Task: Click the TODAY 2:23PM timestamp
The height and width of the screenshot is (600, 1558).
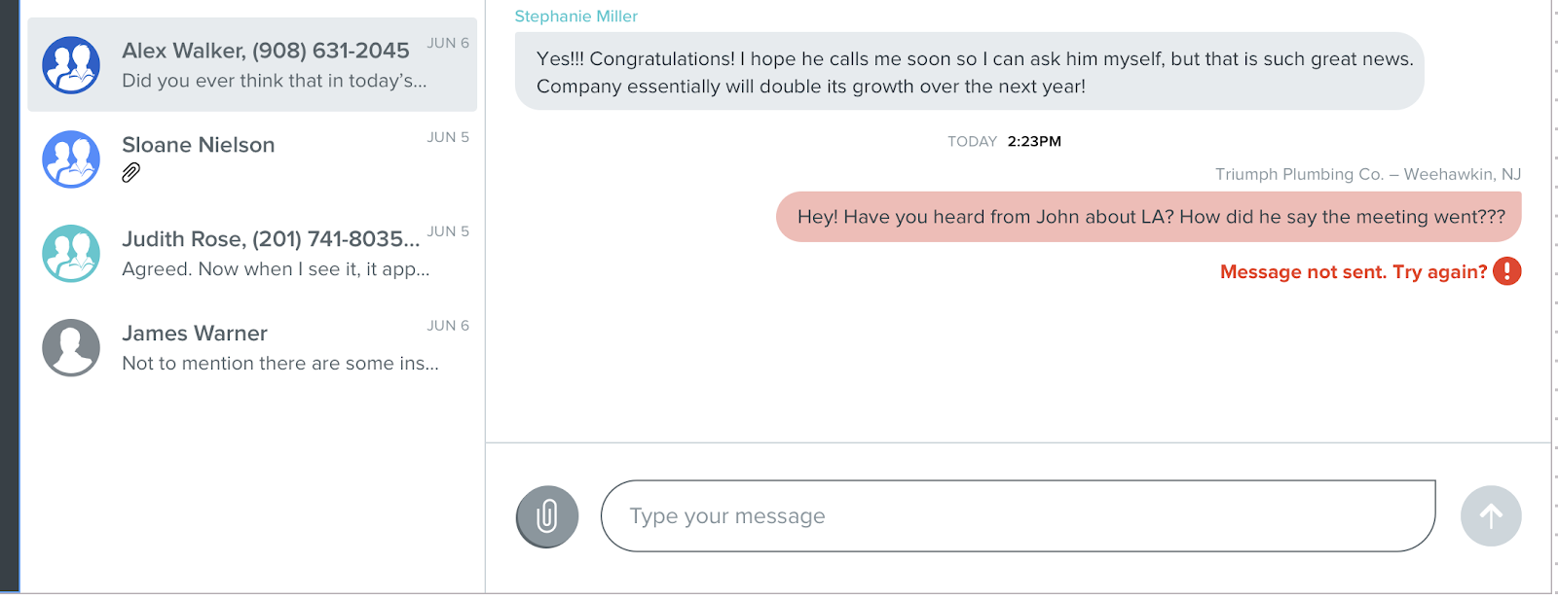Action: pyautogui.click(x=1004, y=142)
